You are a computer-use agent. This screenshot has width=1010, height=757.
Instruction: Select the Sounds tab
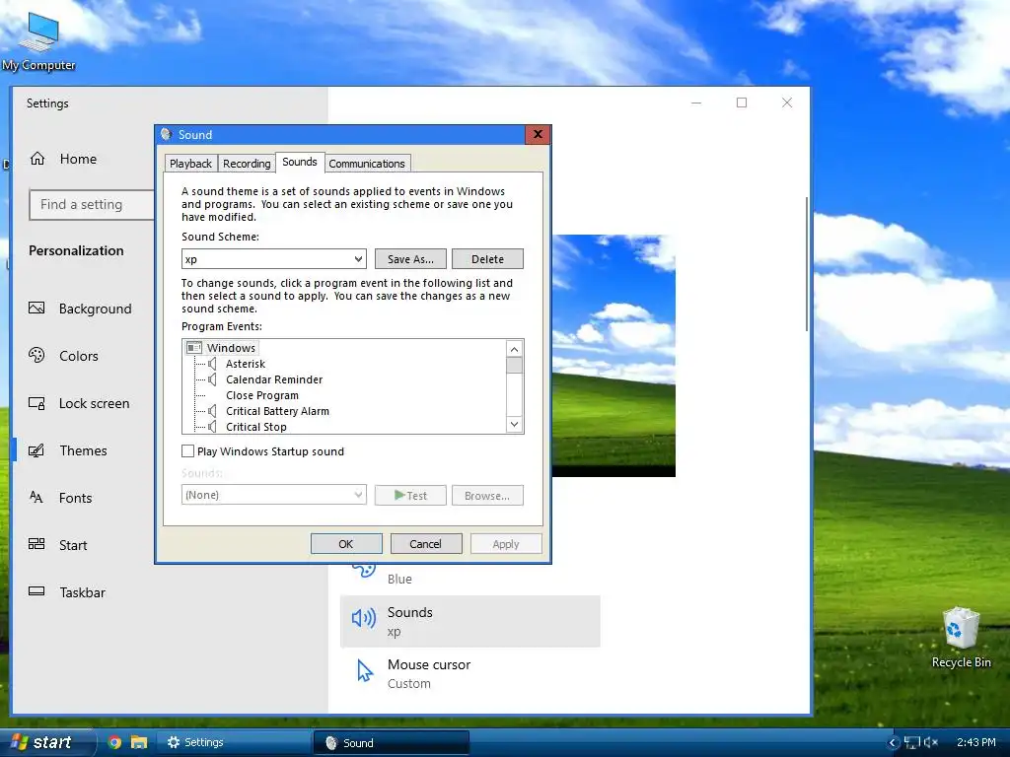click(300, 162)
